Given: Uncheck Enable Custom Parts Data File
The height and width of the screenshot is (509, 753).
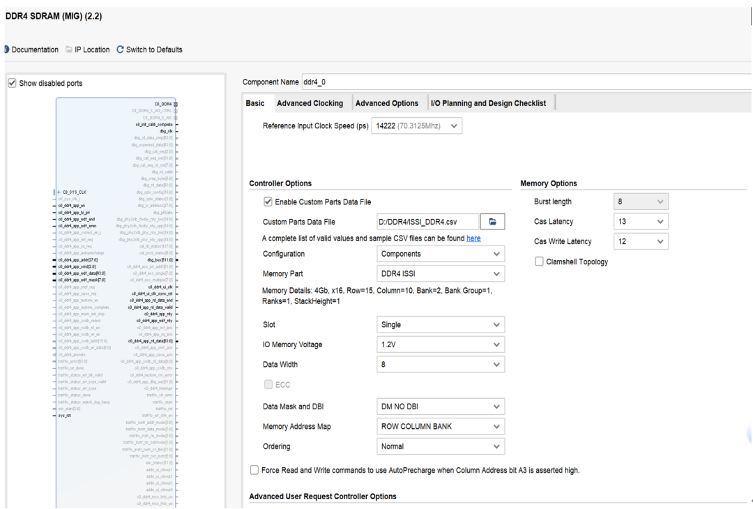Looking at the screenshot, I should (x=268, y=202).
